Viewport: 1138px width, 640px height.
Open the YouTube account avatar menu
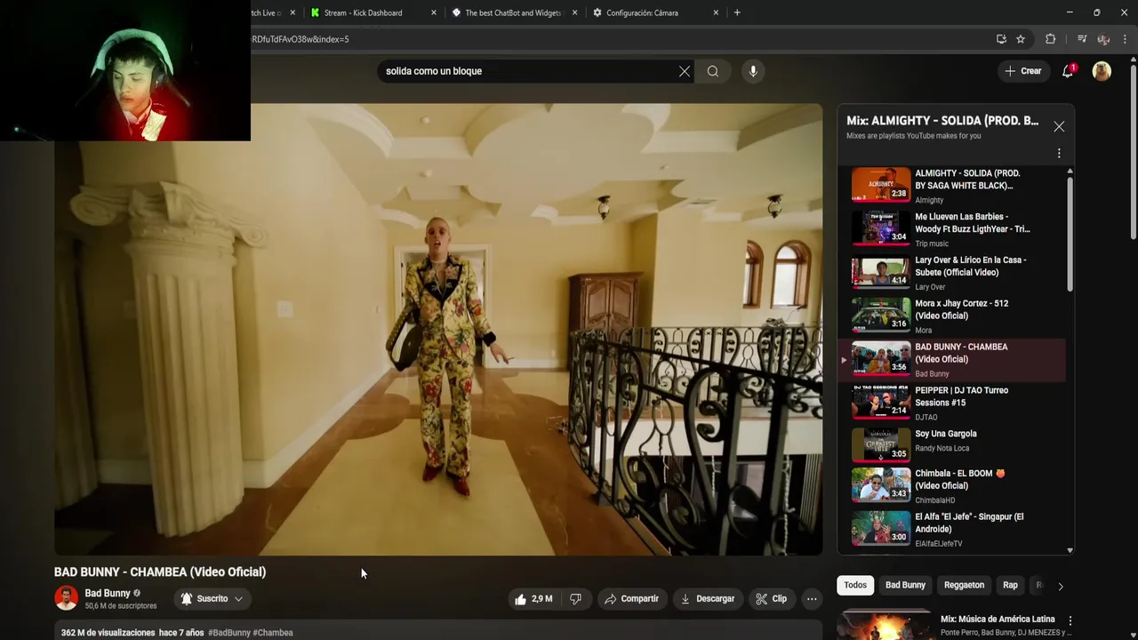pyautogui.click(x=1102, y=71)
